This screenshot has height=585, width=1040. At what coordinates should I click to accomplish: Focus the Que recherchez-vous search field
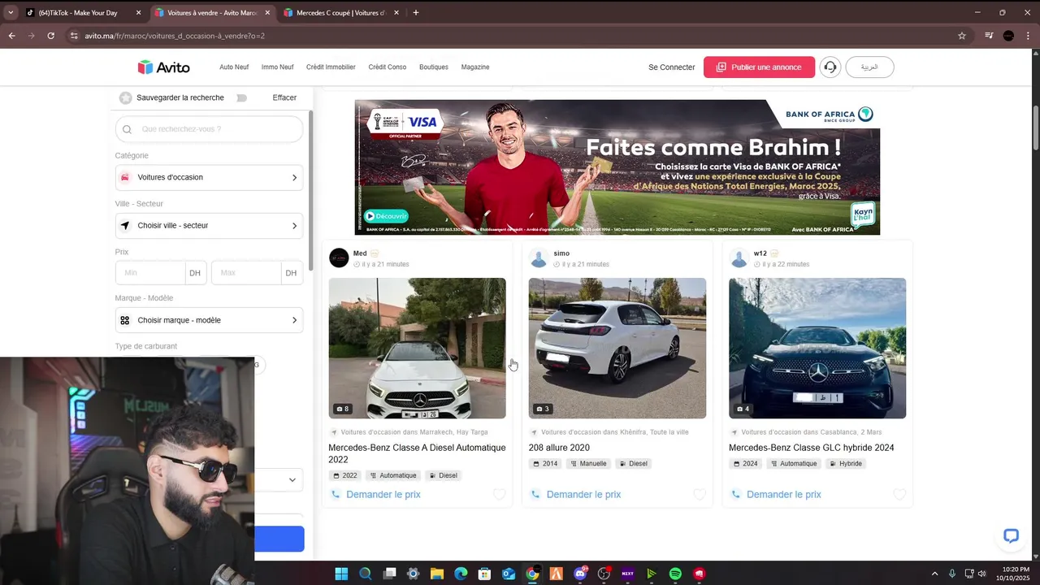click(x=209, y=129)
